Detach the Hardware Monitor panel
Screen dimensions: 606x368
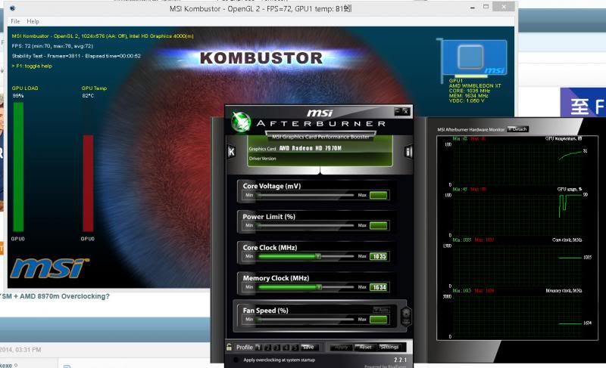pos(517,129)
